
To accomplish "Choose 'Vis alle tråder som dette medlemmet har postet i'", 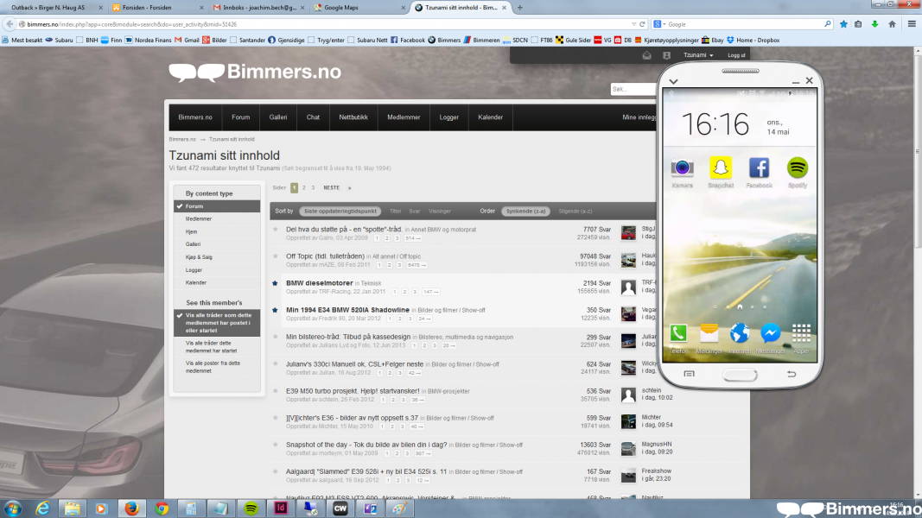I will pos(217,323).
